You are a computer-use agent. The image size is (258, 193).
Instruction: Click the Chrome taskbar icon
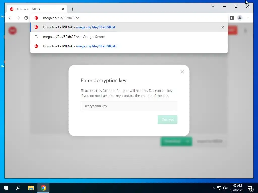pos(43,188)
